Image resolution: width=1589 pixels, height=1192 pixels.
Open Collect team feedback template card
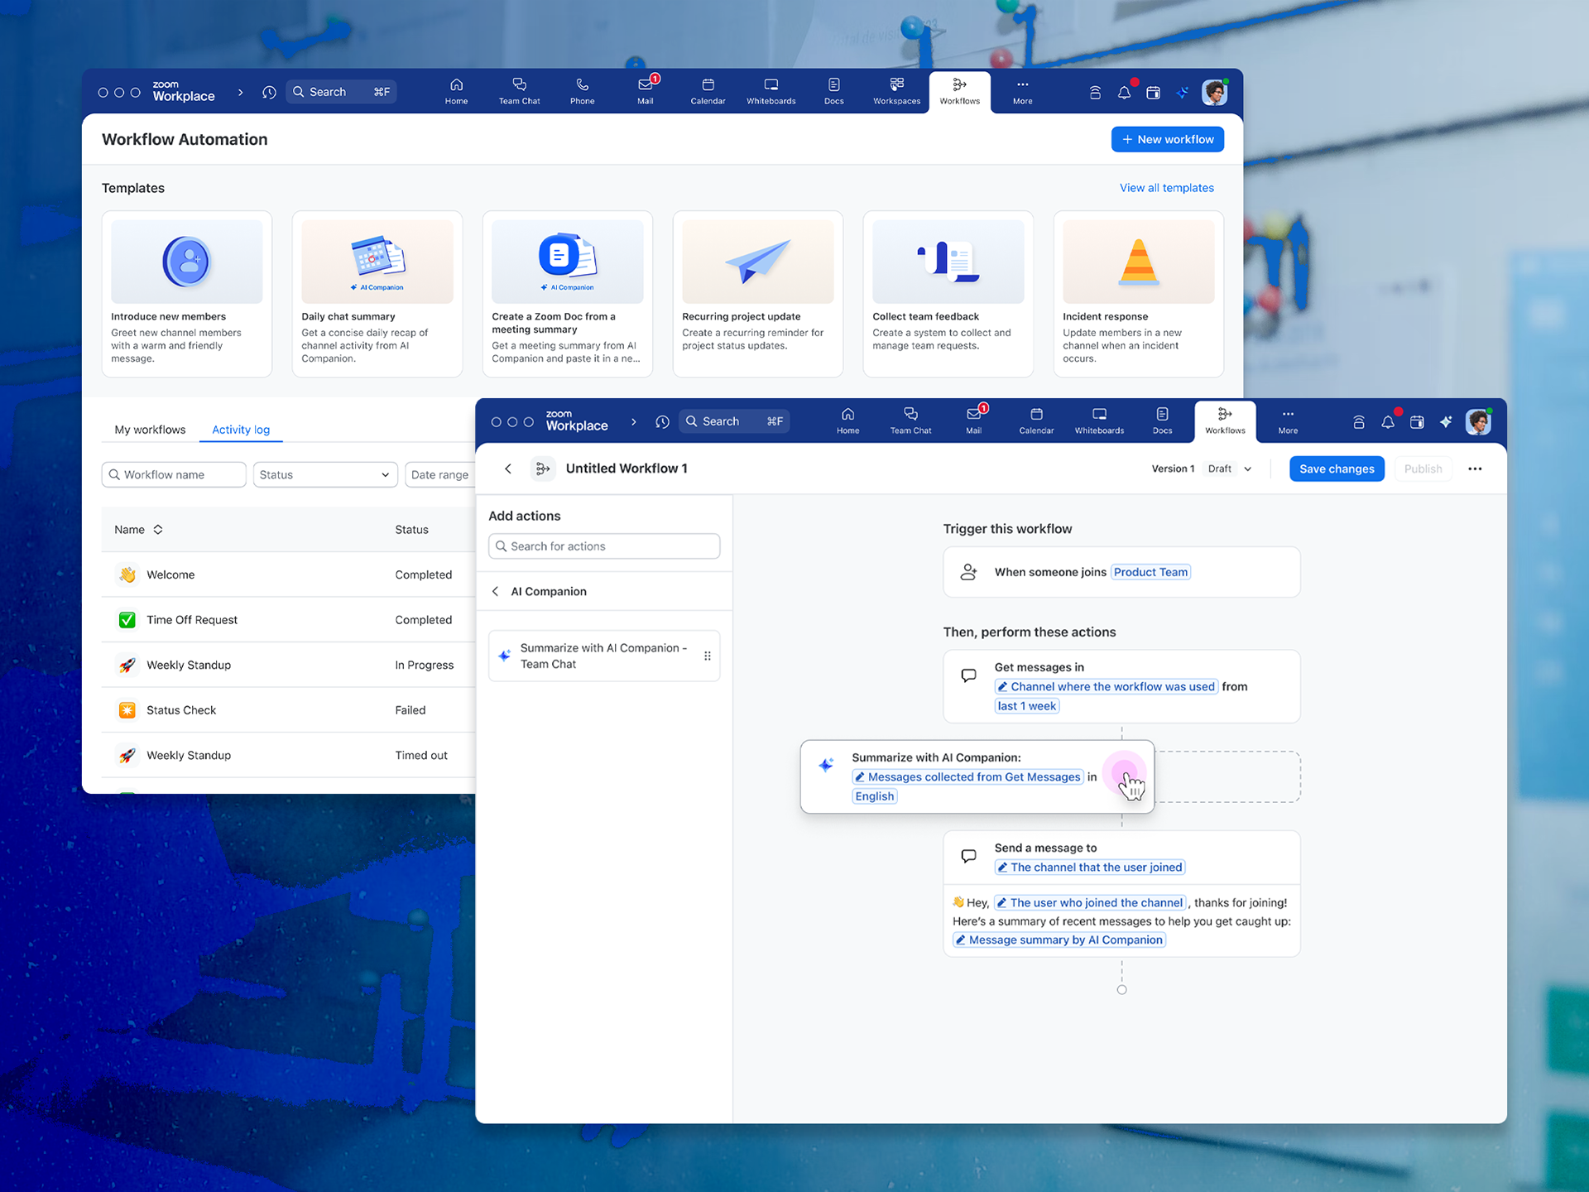[x=948, y=294]
